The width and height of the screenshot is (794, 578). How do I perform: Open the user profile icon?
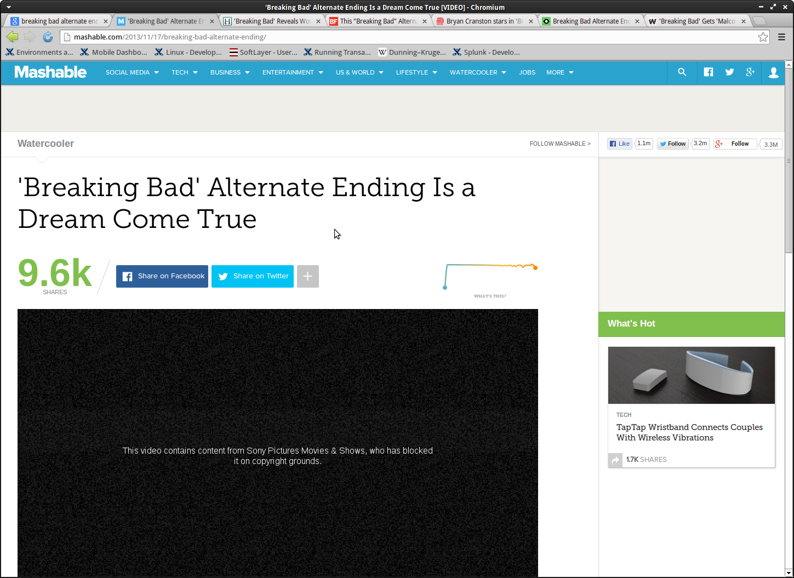774,72
